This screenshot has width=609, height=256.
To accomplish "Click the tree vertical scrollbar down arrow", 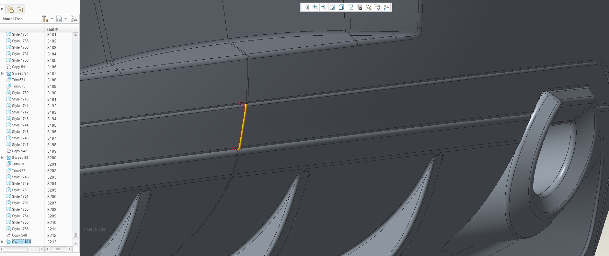I will pyautogui.click(x=75, y=243).
